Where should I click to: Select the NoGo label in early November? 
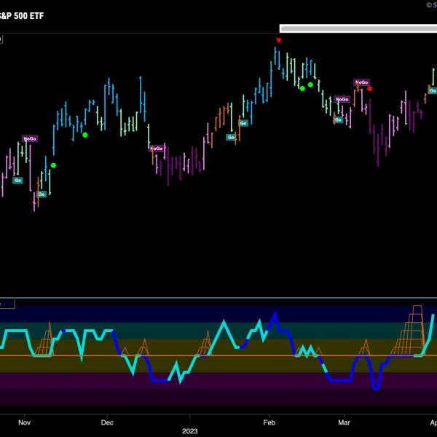(x=30, y=138)
